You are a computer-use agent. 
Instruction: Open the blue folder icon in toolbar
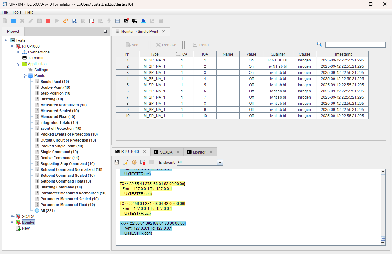pos(14,21)
